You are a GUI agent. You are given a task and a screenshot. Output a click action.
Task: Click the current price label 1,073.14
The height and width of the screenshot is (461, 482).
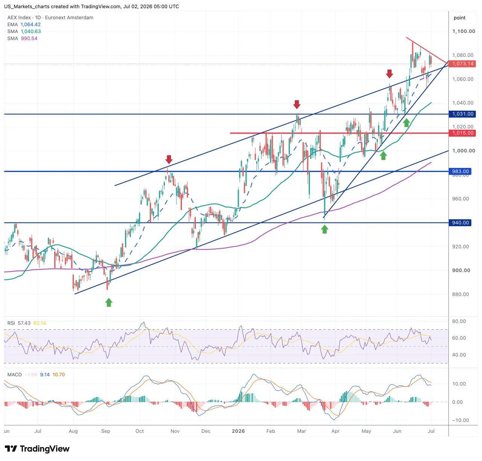coord(462,64)
